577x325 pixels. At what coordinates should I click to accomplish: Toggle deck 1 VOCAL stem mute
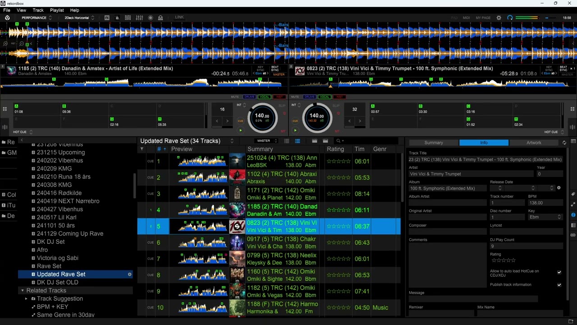265,97
